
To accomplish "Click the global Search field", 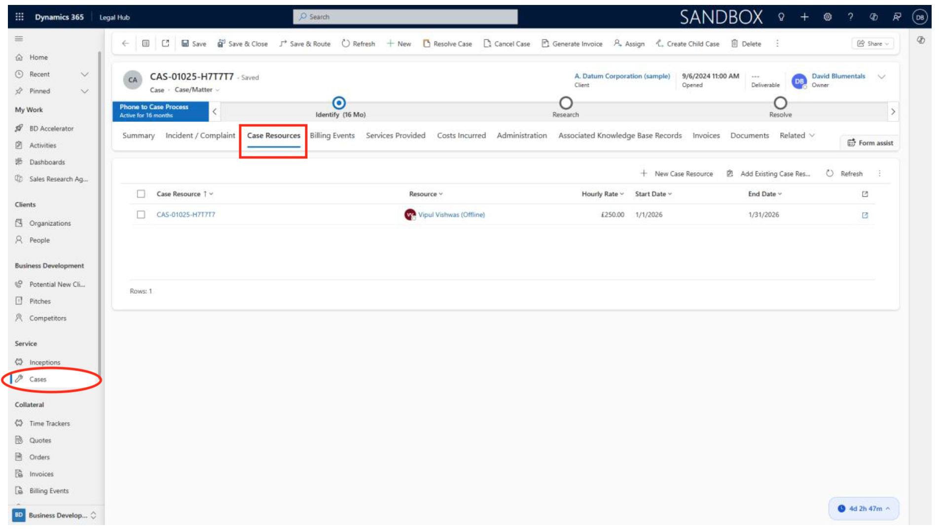I will tap(405, 17).
